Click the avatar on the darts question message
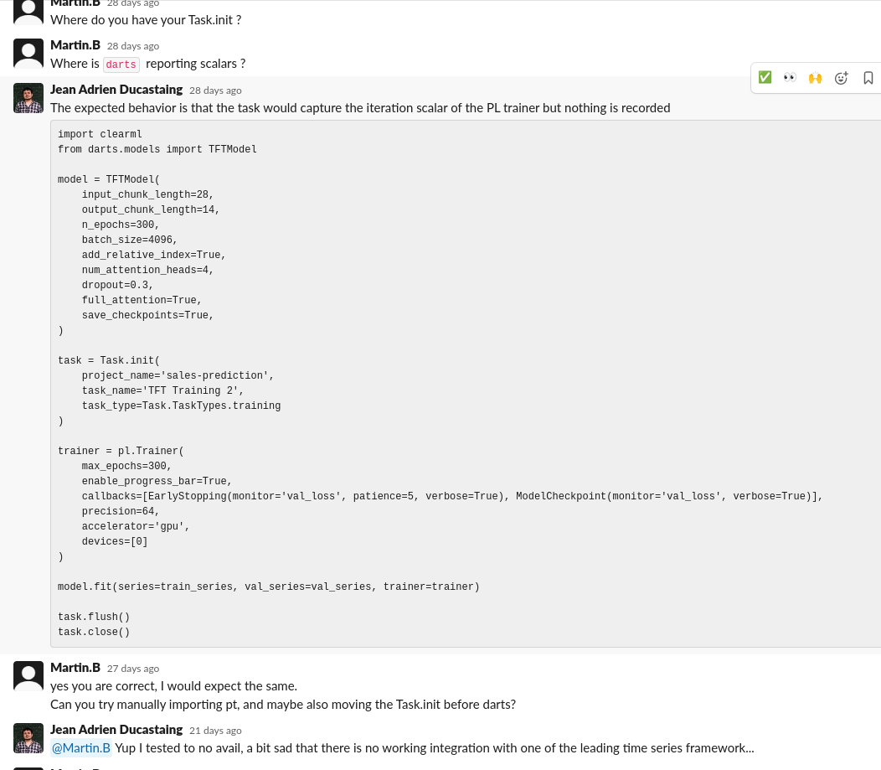Screen dimensions: 881x770 28,53
